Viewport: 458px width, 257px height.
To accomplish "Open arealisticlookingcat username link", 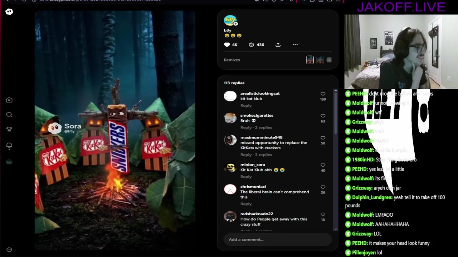I will click(260, 94).
